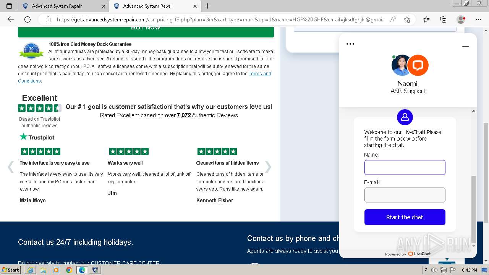
Task: Focus the Name input field
Action: (x=405, y=167)
